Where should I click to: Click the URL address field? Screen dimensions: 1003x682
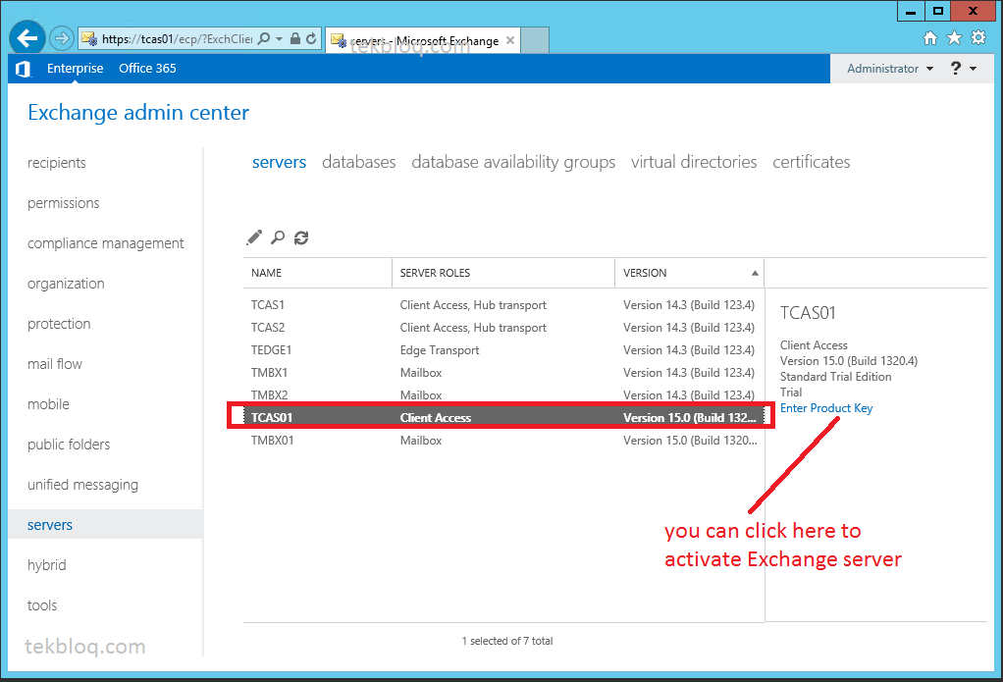(178, 39)
